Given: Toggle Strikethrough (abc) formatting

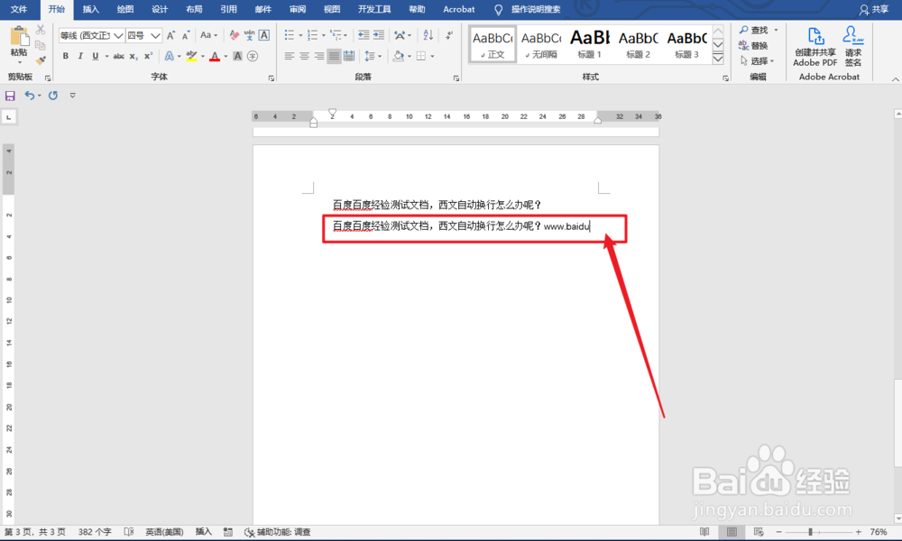Looking at the screenshot, I should (x=118, y=56).
